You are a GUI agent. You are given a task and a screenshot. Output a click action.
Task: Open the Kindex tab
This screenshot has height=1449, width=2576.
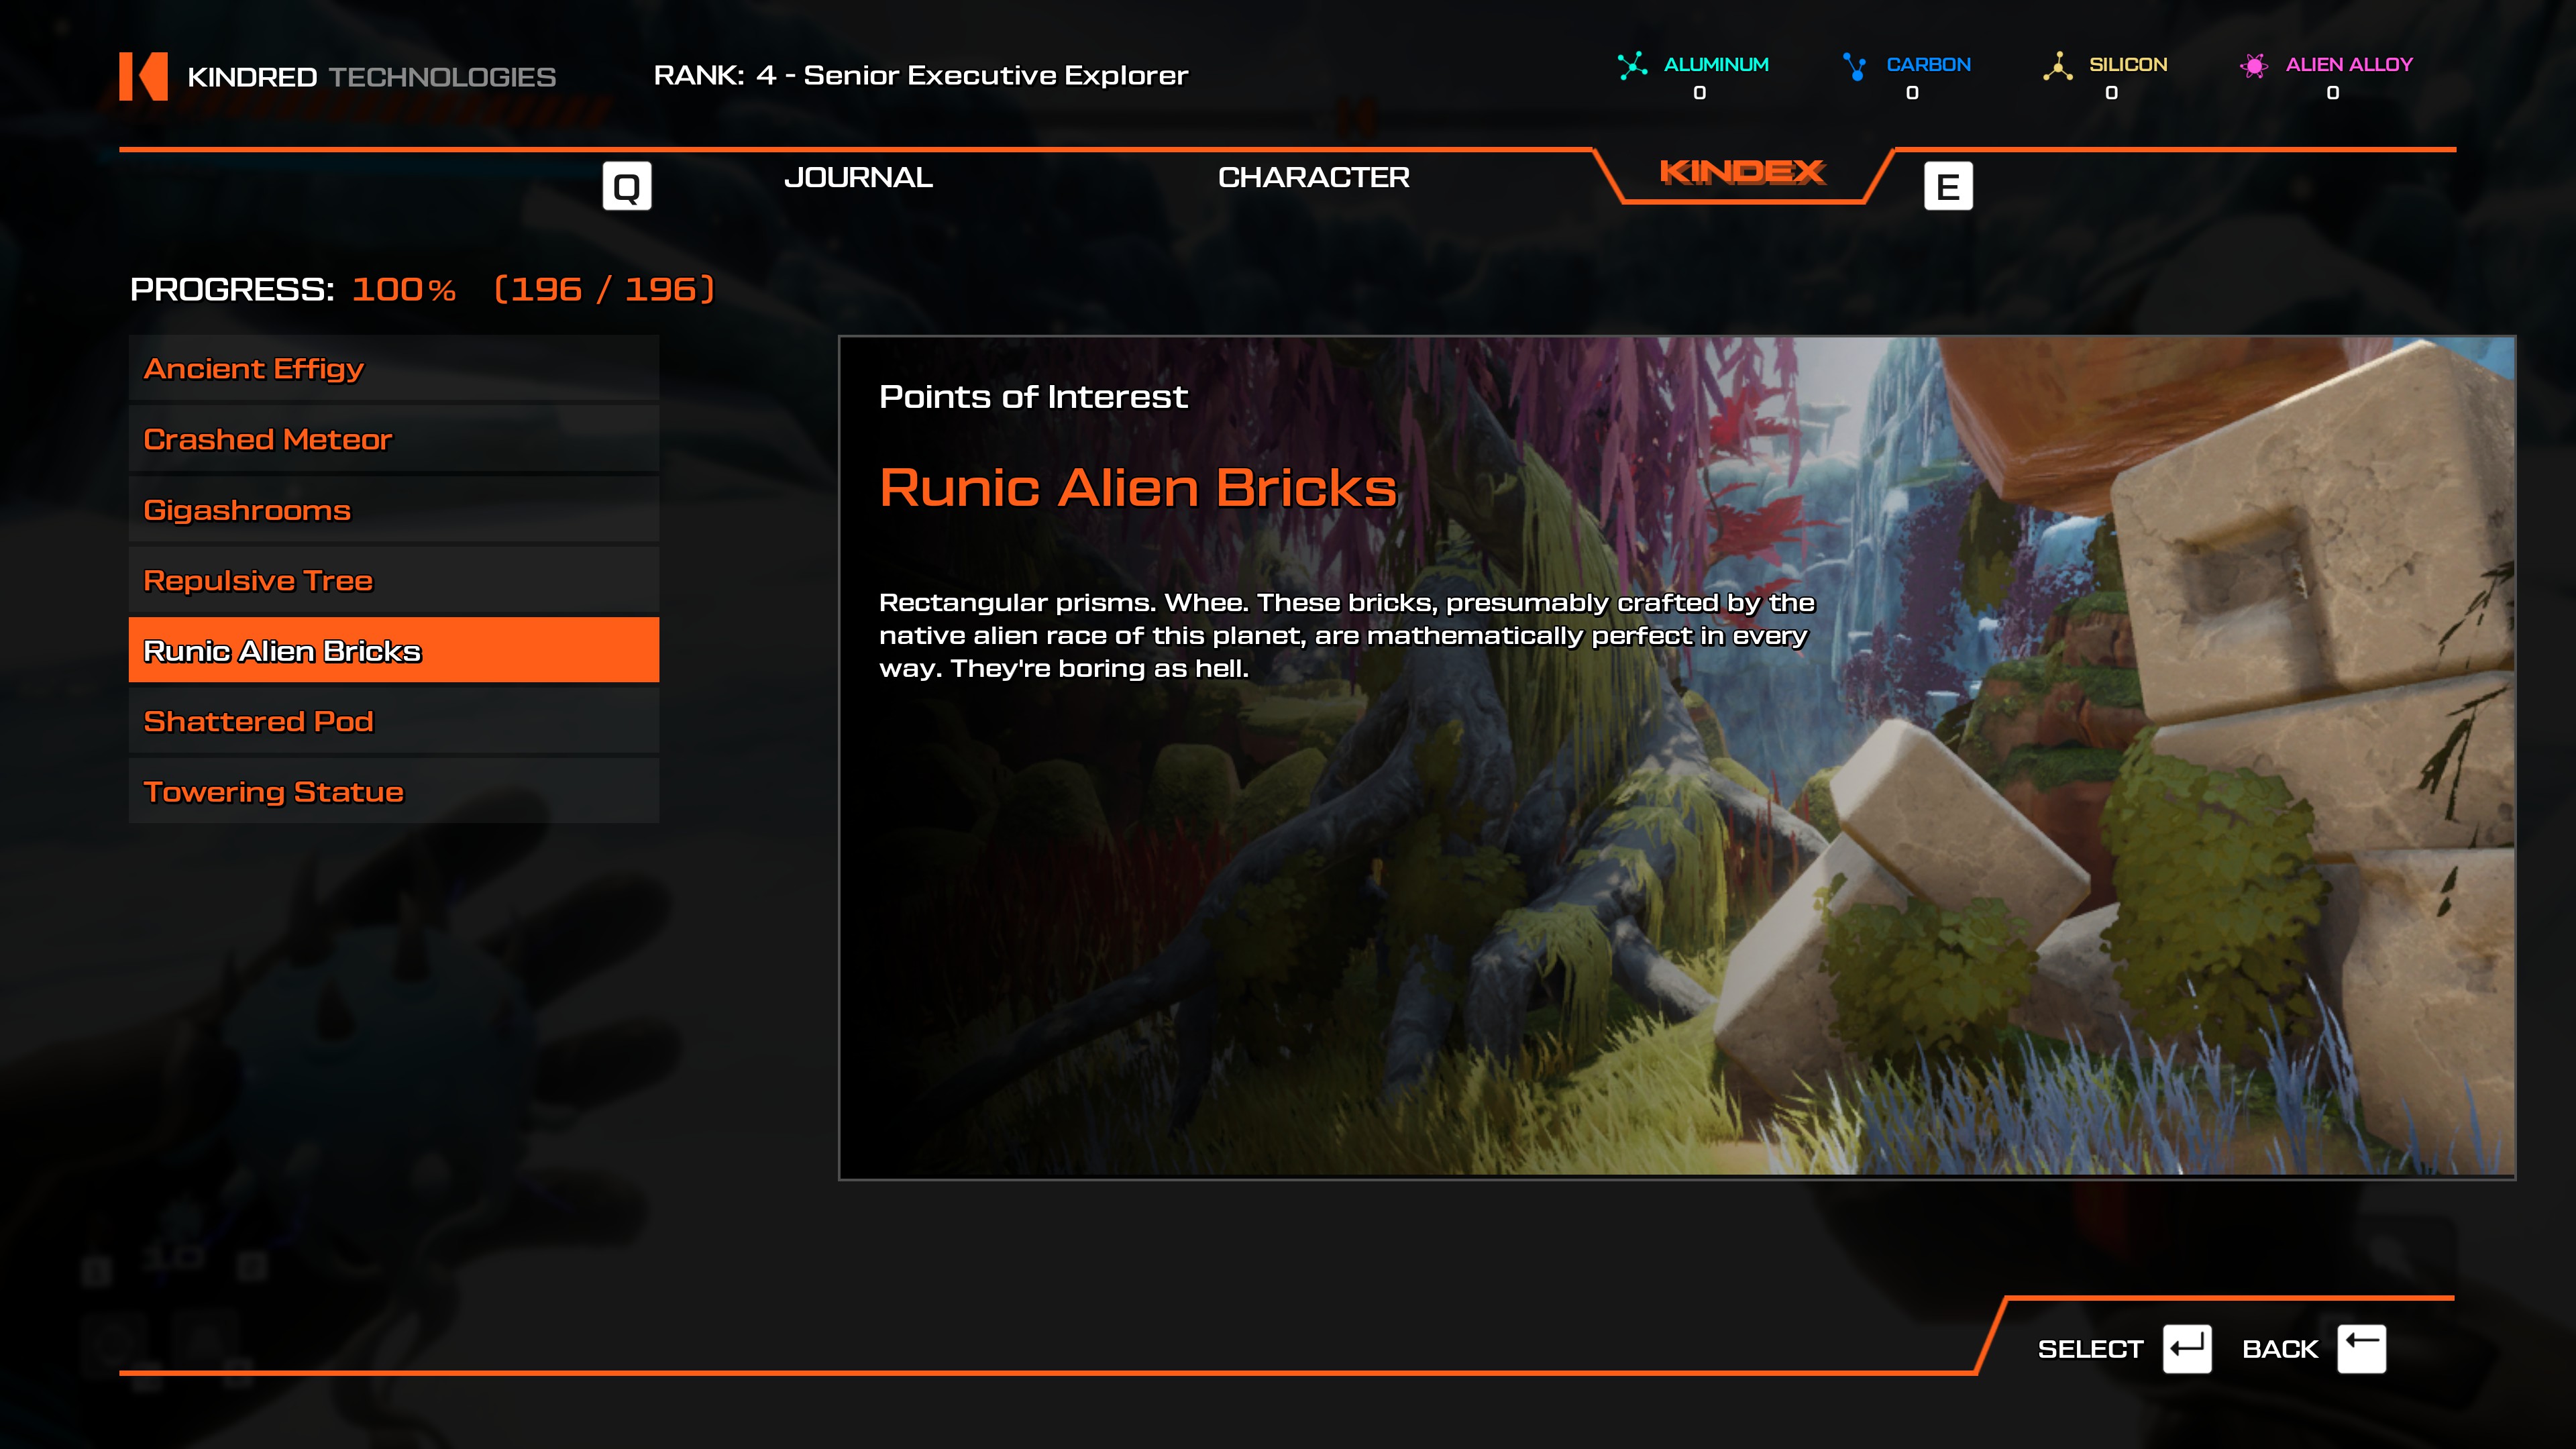click(x=1742, y=173)
